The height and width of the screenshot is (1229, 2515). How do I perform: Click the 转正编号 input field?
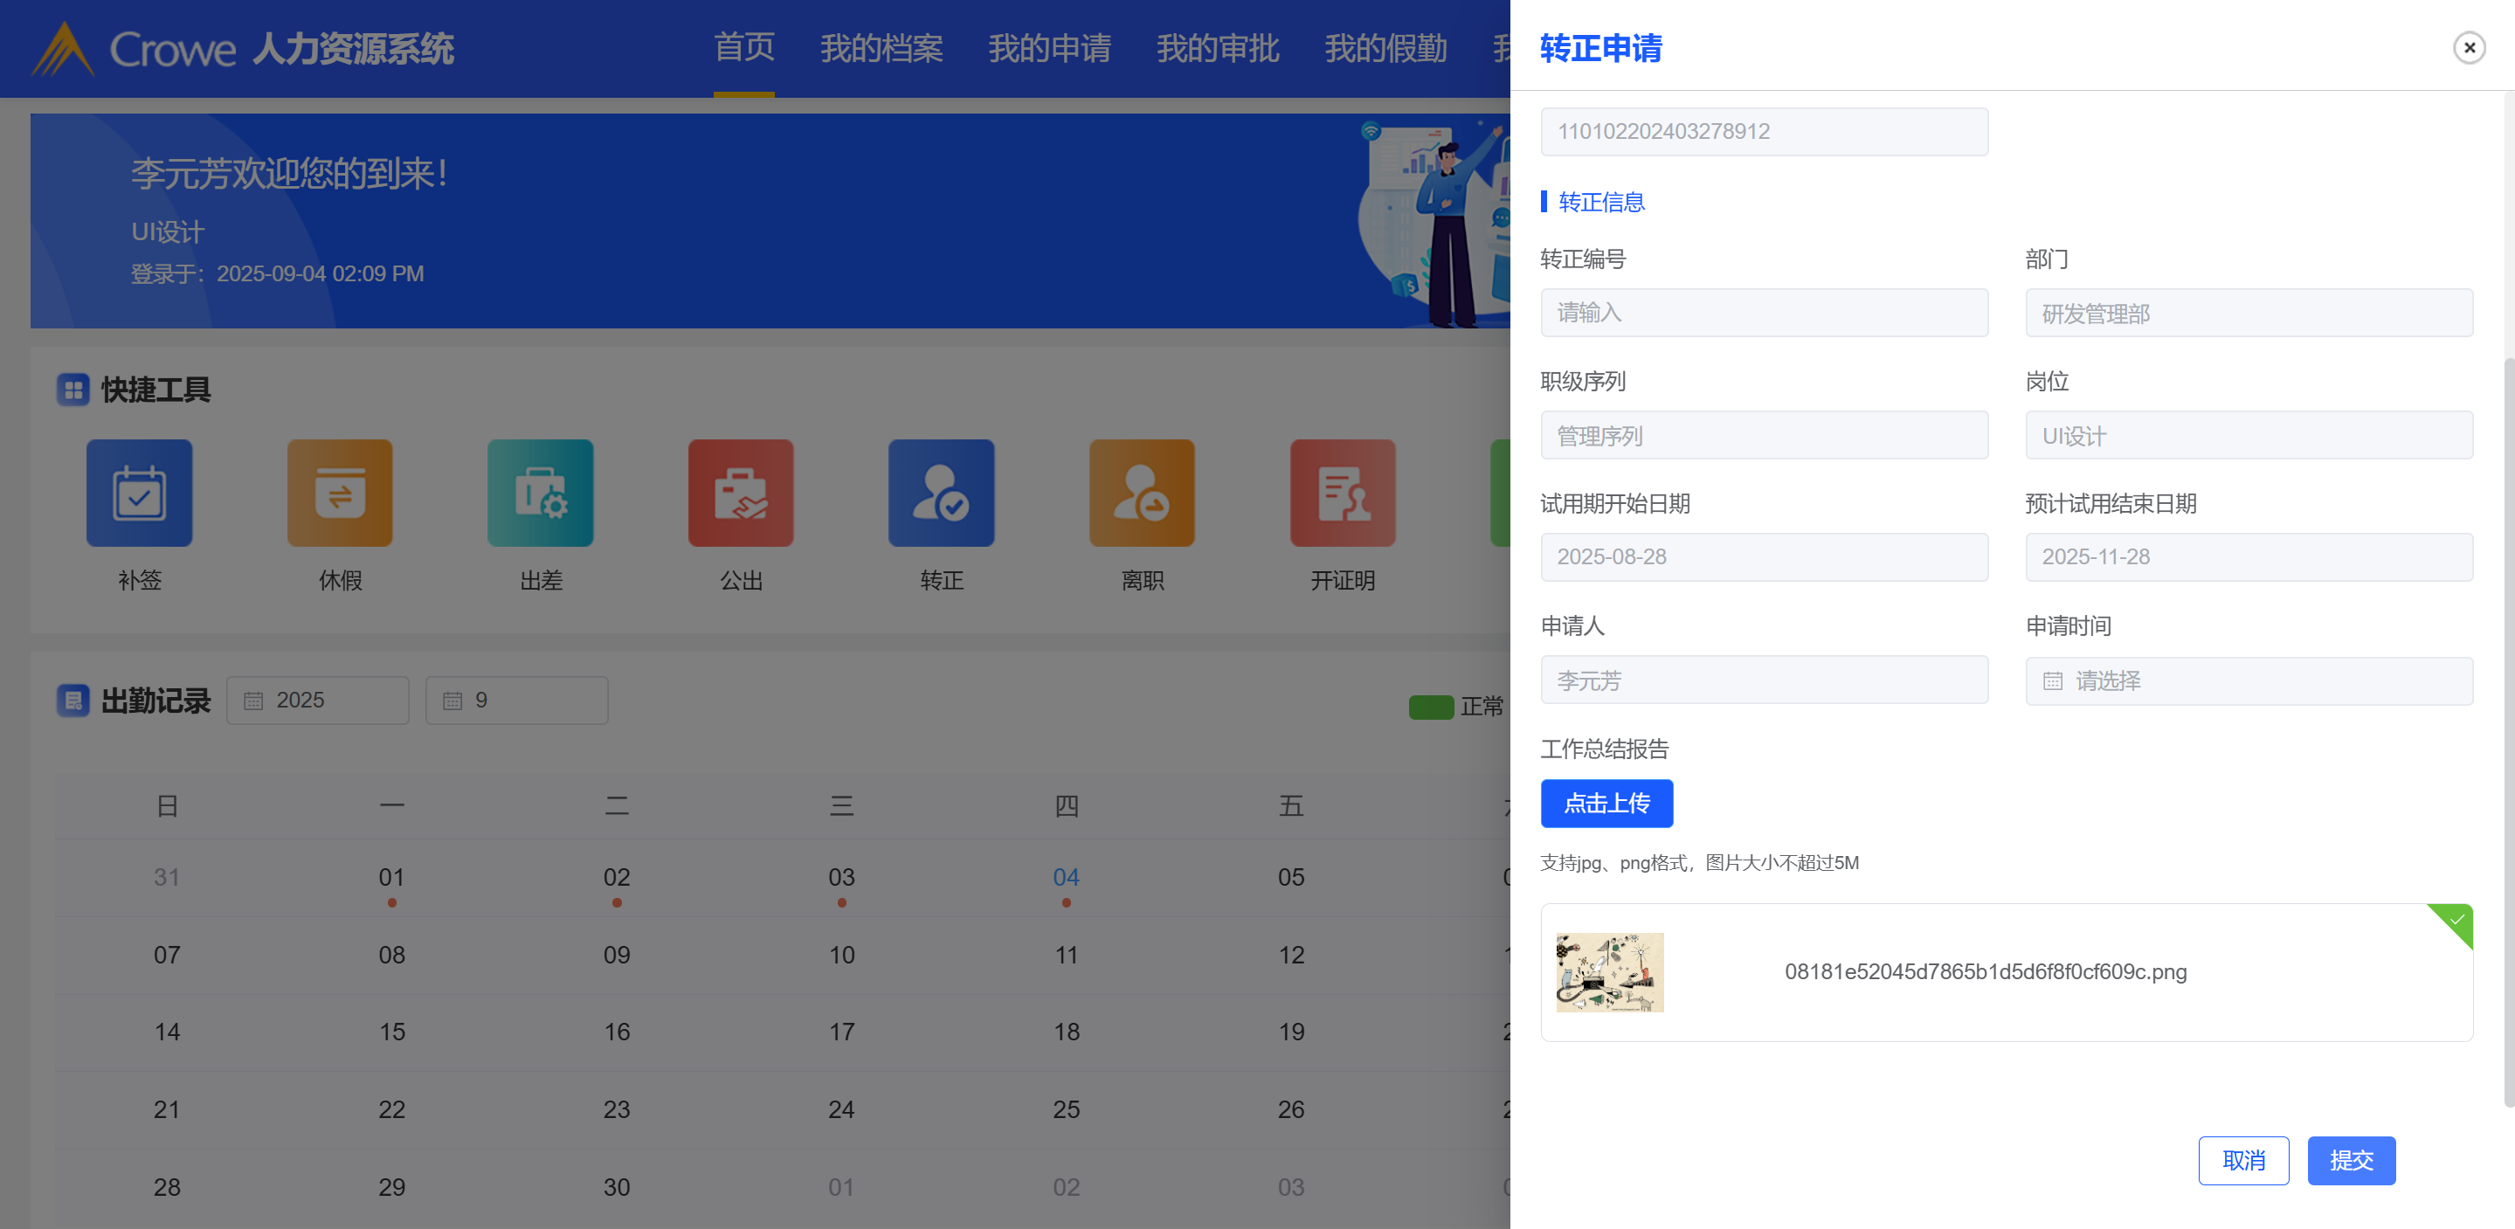pyautogui.click(x=1763, y=313)
